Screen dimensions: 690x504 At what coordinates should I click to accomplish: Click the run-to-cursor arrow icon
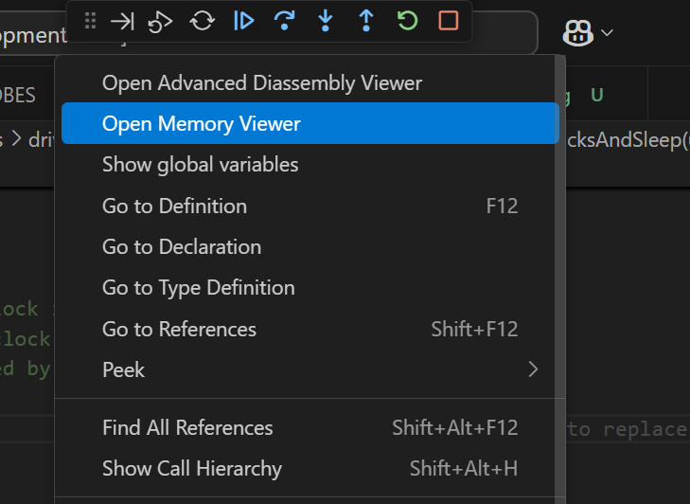pos(122,21)
